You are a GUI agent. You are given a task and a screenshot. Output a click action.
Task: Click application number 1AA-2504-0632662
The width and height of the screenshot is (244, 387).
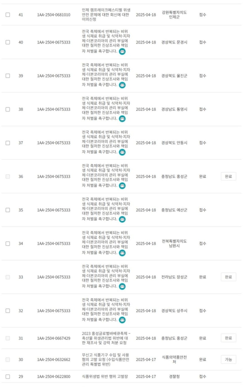click(54, 359)
